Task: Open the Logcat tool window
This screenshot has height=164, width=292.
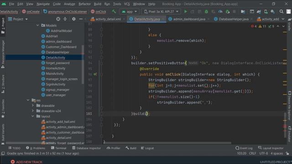Action: (x=147, y=148)
